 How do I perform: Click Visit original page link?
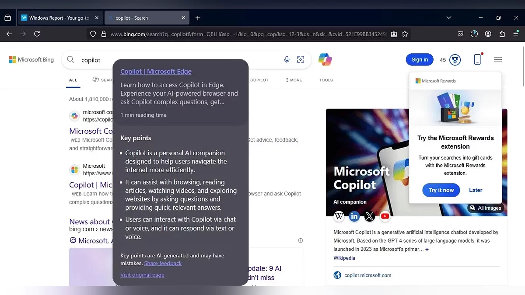click(142, 275)
